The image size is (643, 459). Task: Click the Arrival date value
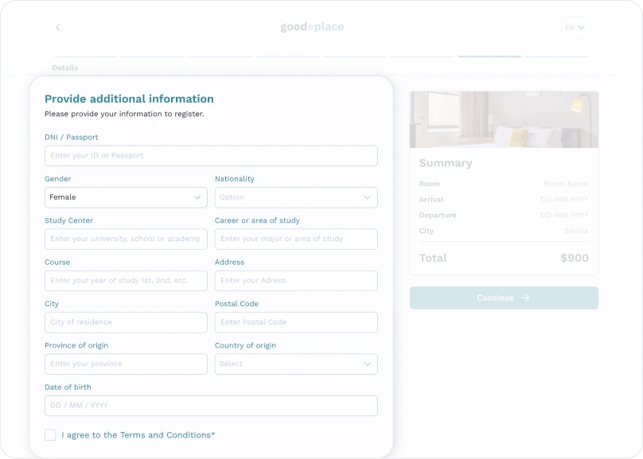click(x=564, y=200)
